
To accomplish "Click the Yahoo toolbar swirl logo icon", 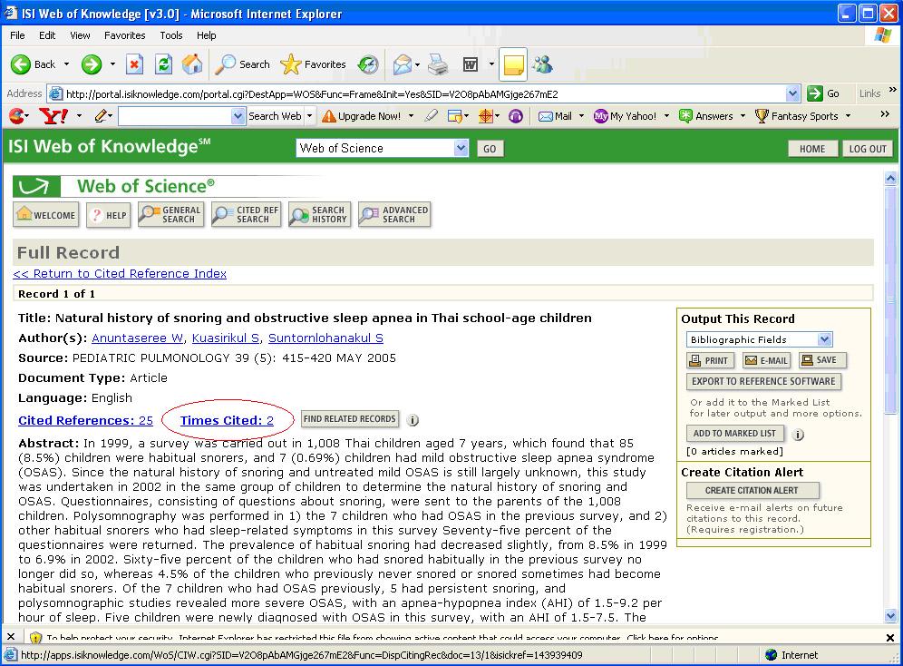I will click(18, 116).
